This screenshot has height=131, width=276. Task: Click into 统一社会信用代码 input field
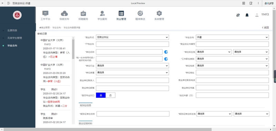point(129,59)
